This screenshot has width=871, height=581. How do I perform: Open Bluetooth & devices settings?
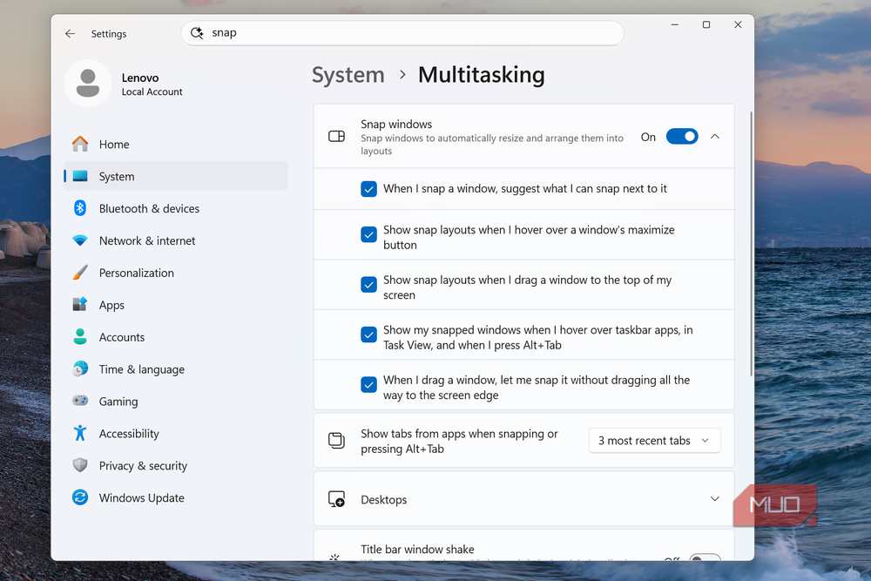click(176, 208)
